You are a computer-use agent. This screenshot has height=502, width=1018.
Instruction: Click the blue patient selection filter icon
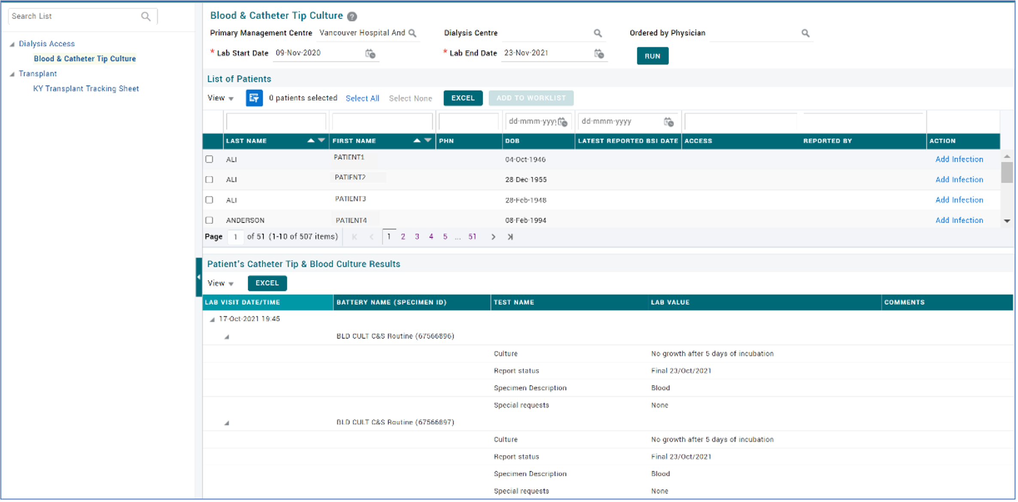pyautogui.click(x=254, y=98)
